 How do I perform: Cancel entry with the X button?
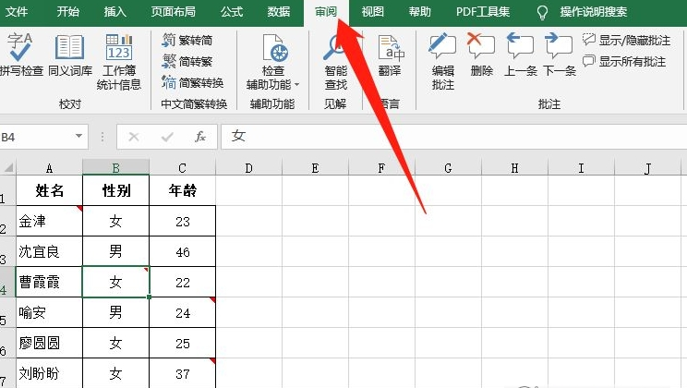click(x=134, y=138)
